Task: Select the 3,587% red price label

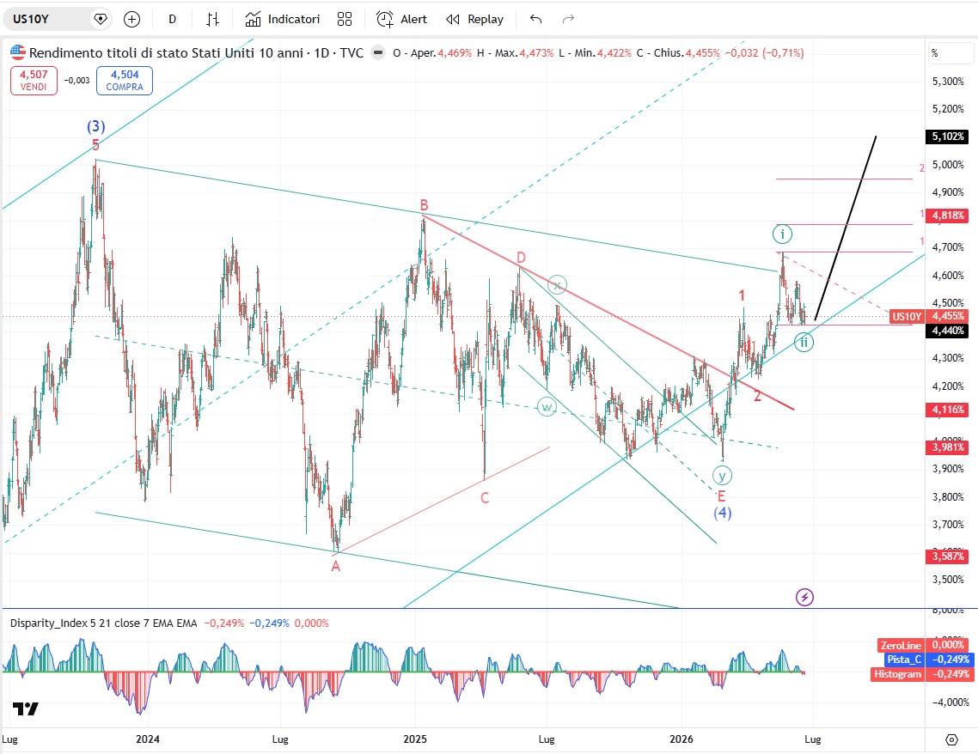Action: click(x=948, y=556)
